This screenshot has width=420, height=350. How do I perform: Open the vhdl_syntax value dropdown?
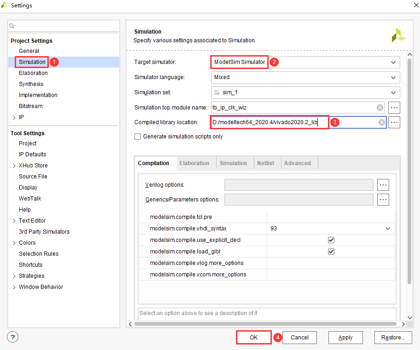click(x=388, y=229)
